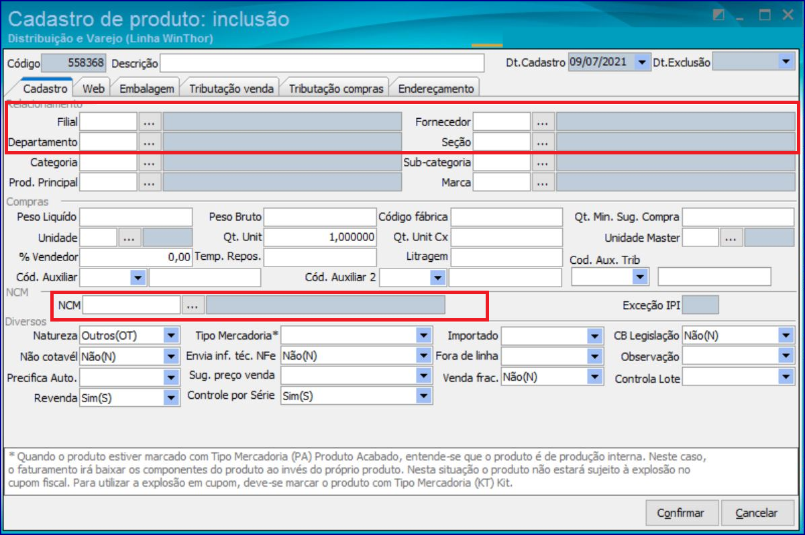Open the Tributação compras tab

(336, 88)
